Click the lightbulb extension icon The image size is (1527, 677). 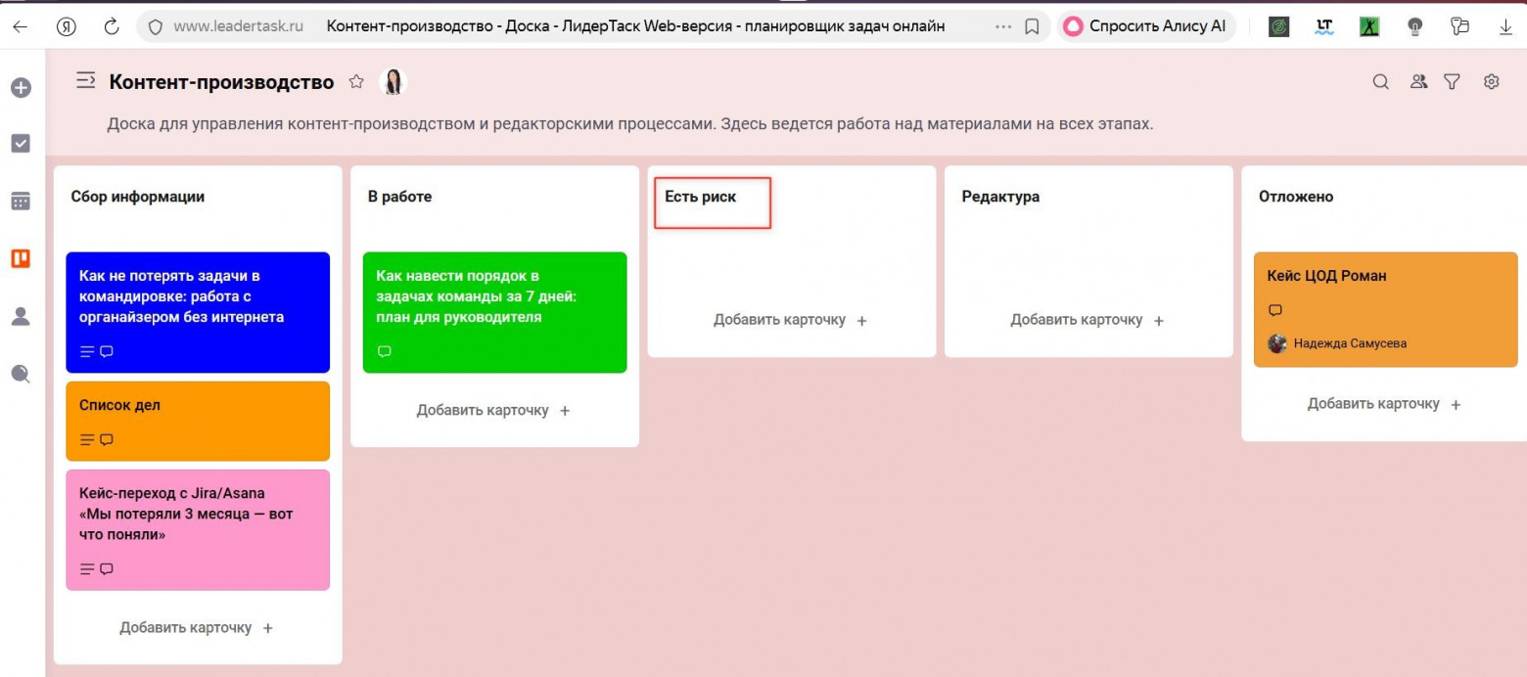[x=1415, y=27]
